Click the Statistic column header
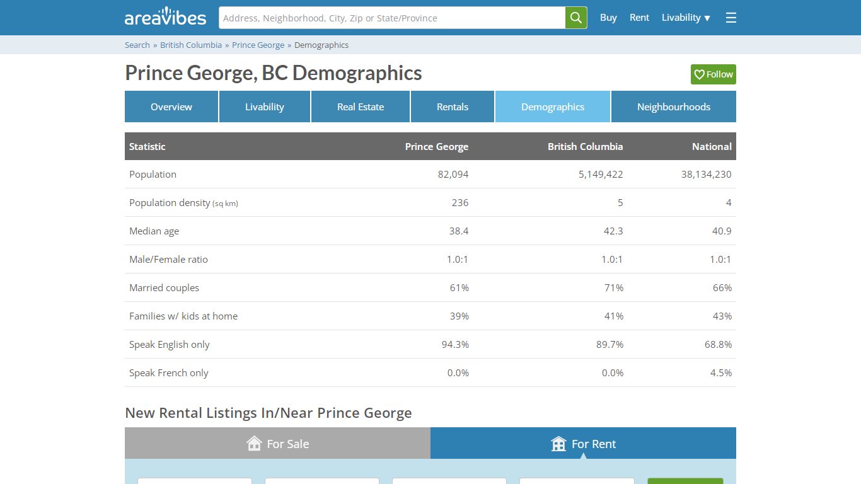 [147, 146]
